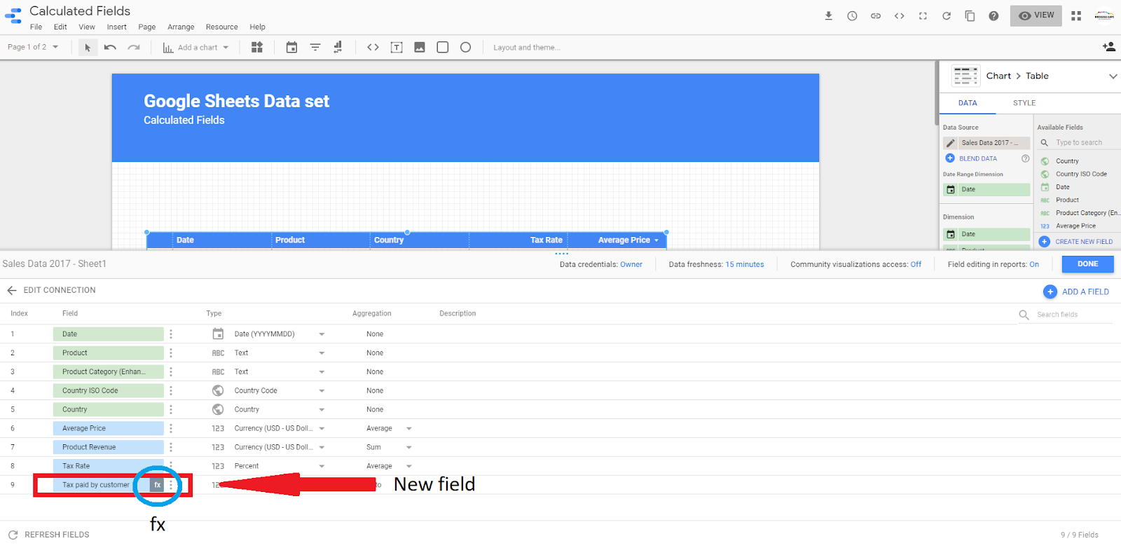Insert a text box

[x=397, y=47]
